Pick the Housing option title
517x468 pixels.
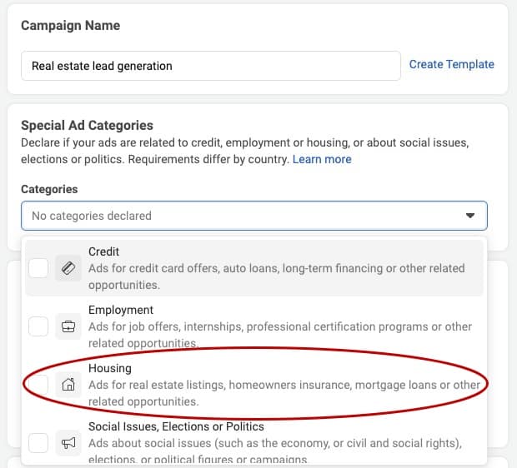tap(110, 368)
